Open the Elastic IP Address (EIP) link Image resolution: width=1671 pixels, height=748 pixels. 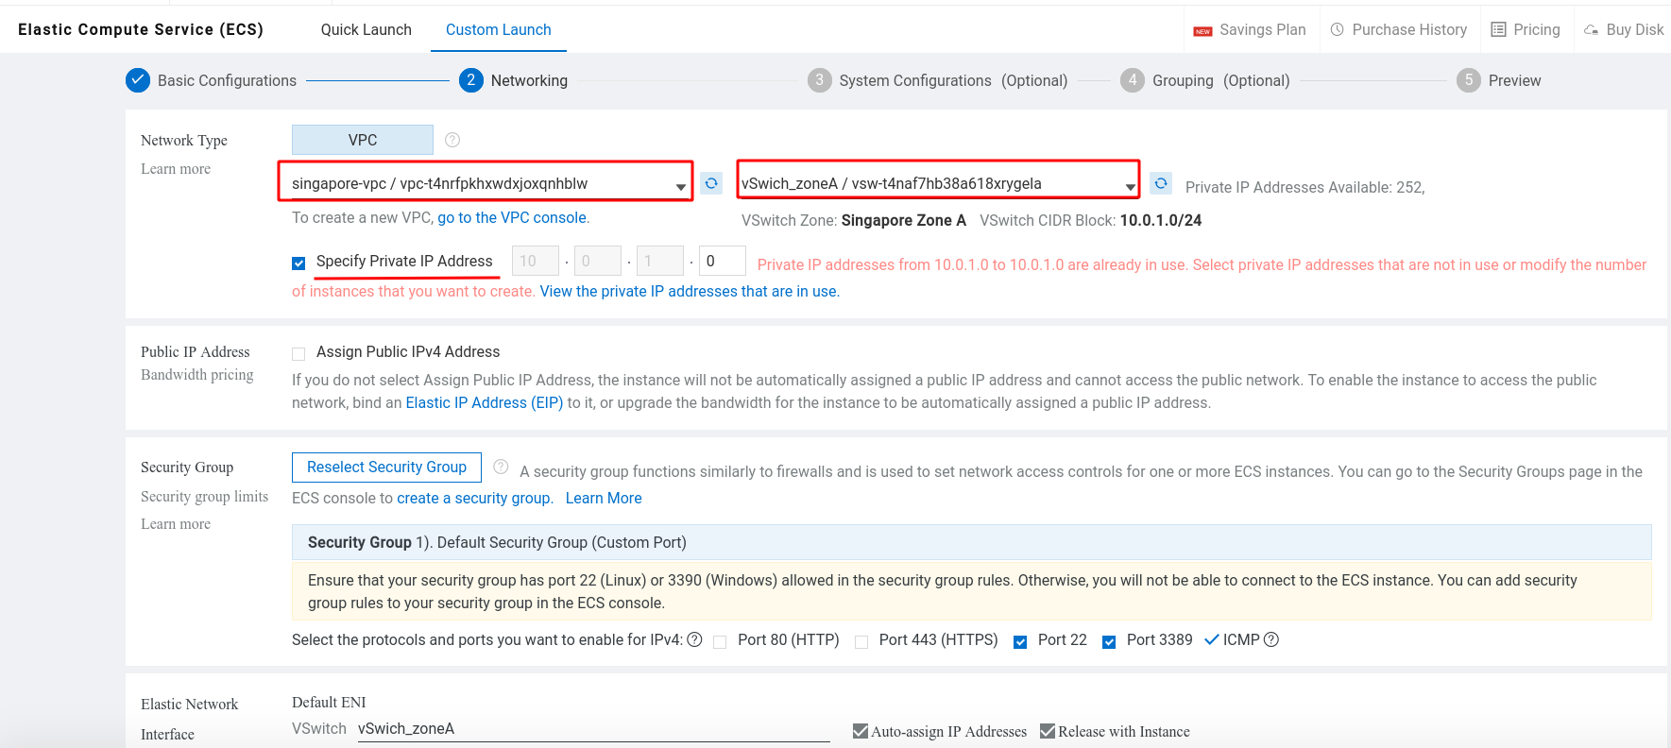tap(484, 402)
